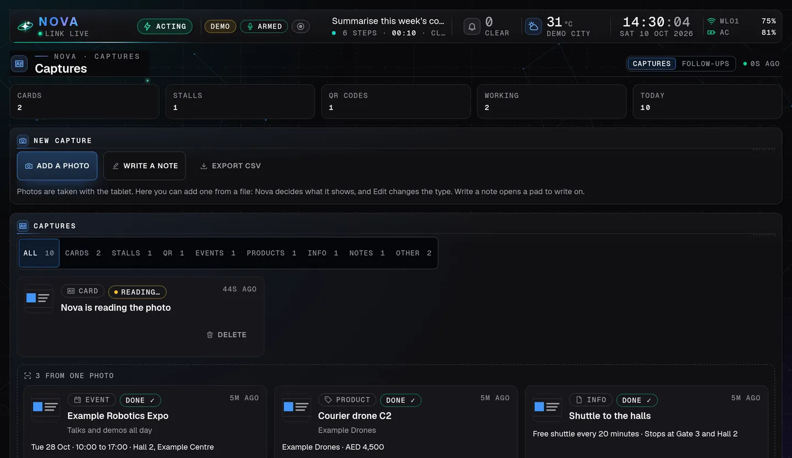792x458 pixels.
Task: Open the Example Robotics Expo thumbnail
Action: coord(45,407)
